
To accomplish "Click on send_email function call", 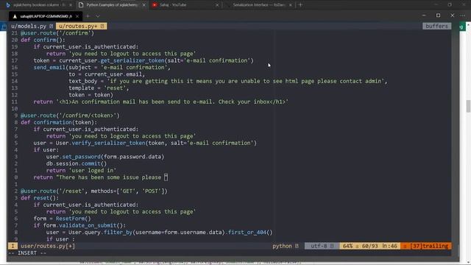I will 49,67.
